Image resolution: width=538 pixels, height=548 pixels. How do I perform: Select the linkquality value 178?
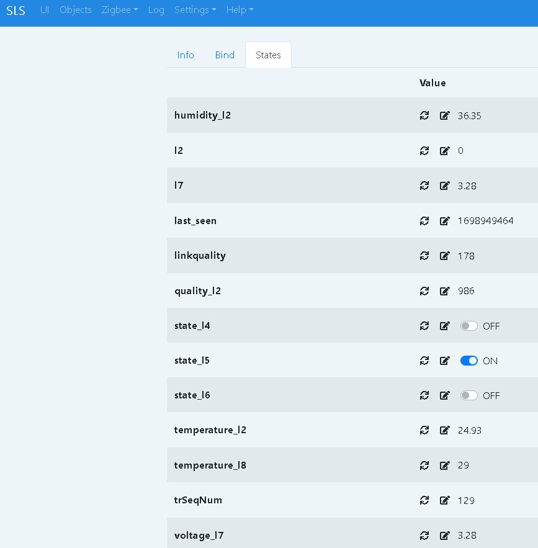tap(466, 256)
